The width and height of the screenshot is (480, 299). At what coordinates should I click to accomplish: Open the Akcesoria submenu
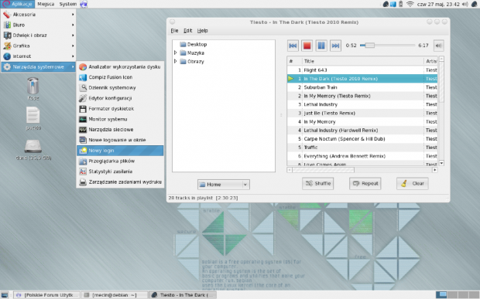tap(39, 15)
